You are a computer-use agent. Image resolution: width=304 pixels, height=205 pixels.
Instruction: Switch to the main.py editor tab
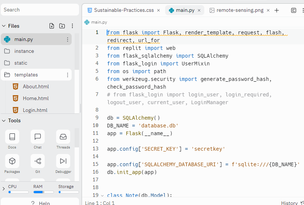coord(184,10)
